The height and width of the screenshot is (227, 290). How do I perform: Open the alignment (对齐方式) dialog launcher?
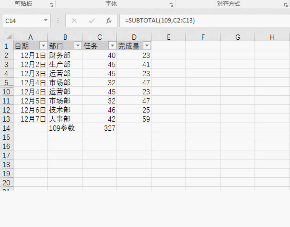point(286,5)
